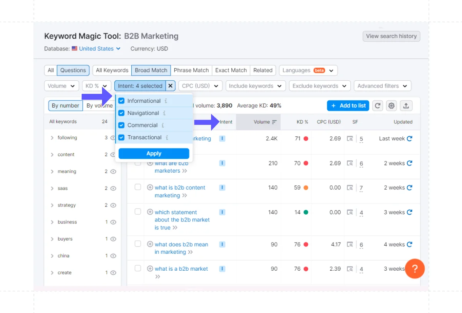
Task: Click the refresh results icon
Action: click(x=377, y=105)
